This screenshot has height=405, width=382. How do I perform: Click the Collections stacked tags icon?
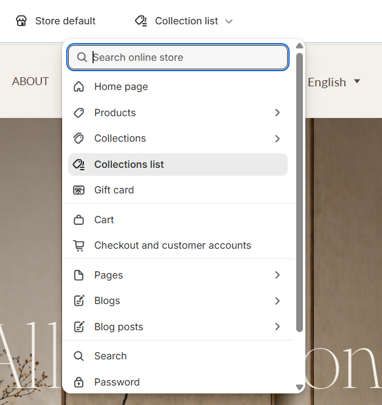(79, 139)
